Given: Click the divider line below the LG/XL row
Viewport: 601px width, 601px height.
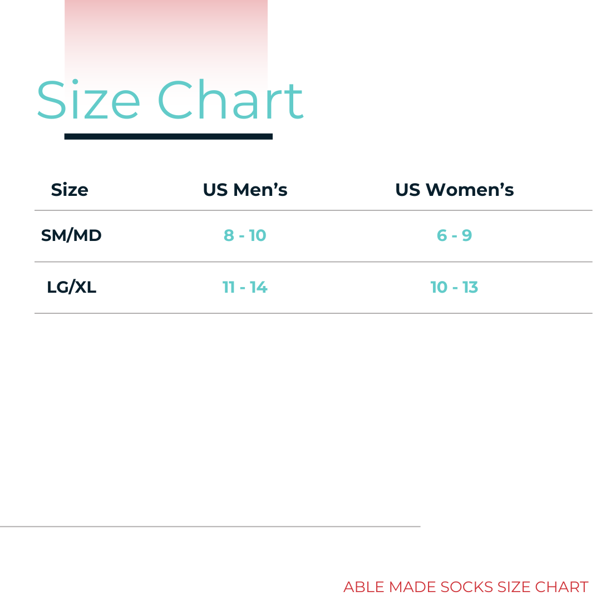Looking at the screenshot, I should pyautogui.click(x=313, y=313).
